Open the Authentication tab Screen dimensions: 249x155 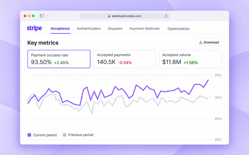pyautogui.click(x=89, y=28)
